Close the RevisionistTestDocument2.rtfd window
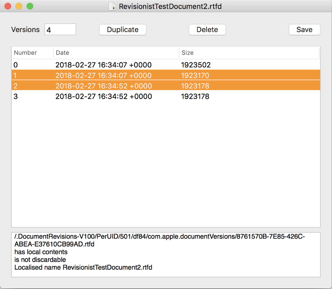The image size is (332, 289). 8,6
